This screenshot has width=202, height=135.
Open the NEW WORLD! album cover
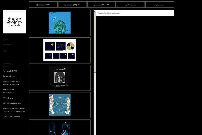(60, 77)
